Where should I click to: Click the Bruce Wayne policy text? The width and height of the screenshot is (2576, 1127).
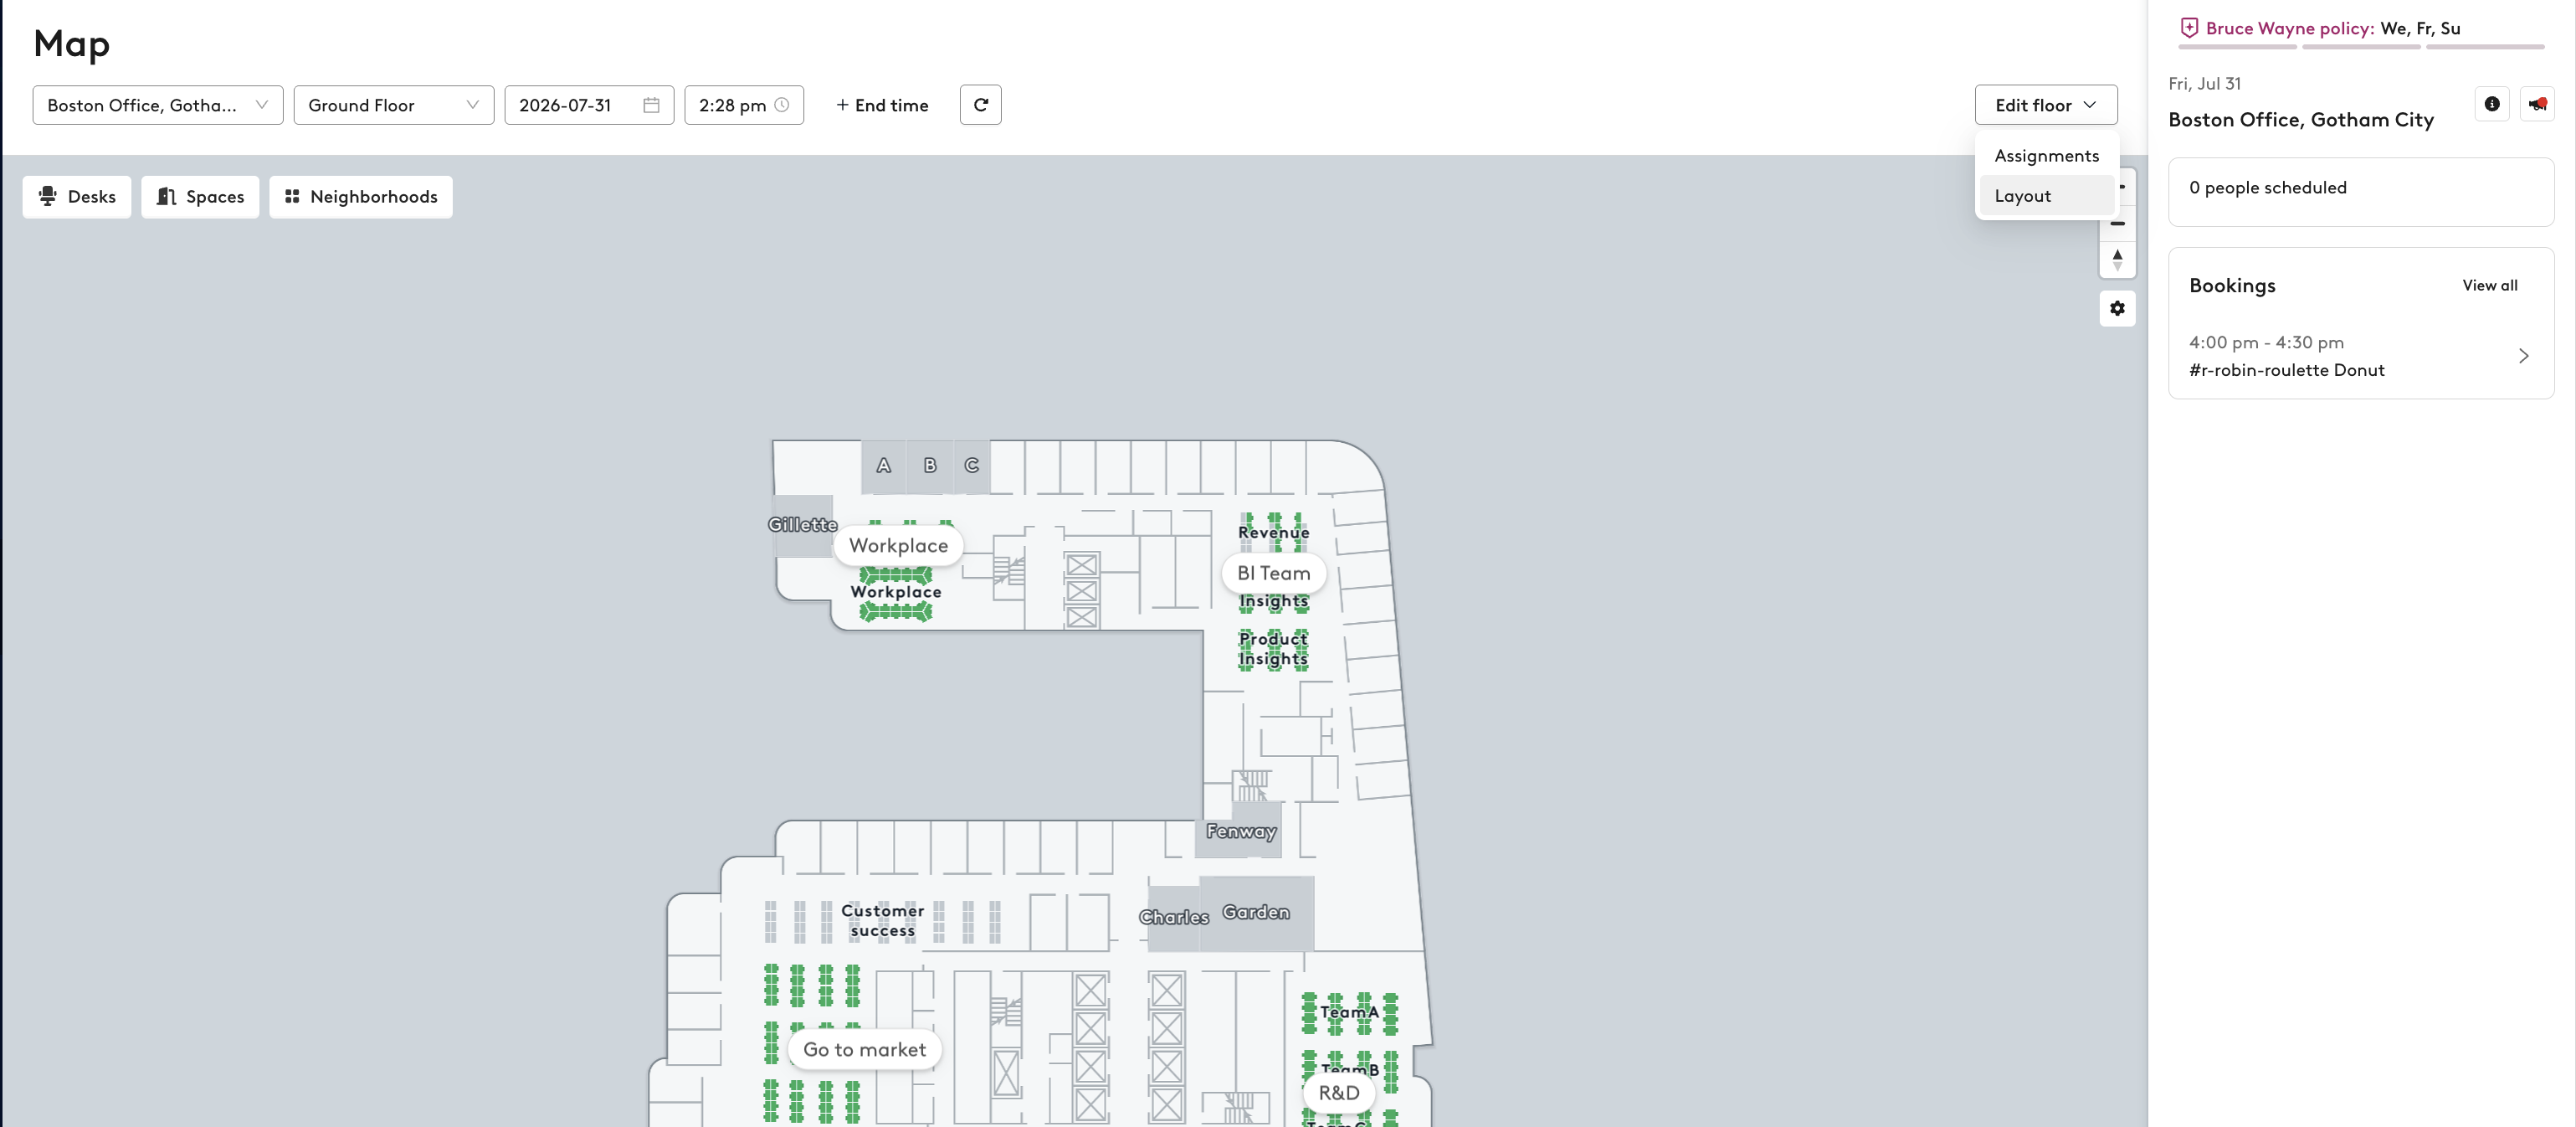click(x=2289, y=28)
